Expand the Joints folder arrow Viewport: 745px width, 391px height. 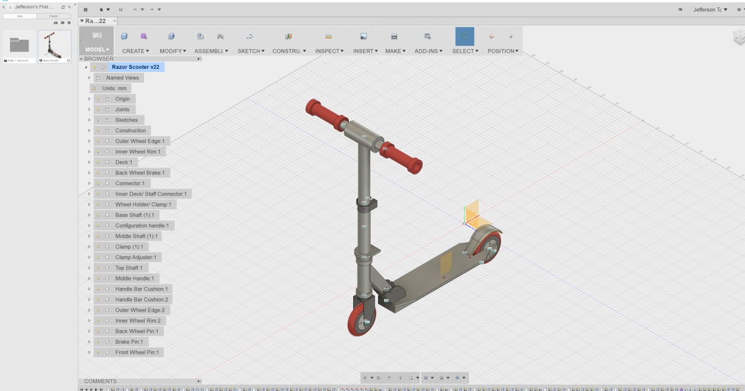click(x=89, y=109)
